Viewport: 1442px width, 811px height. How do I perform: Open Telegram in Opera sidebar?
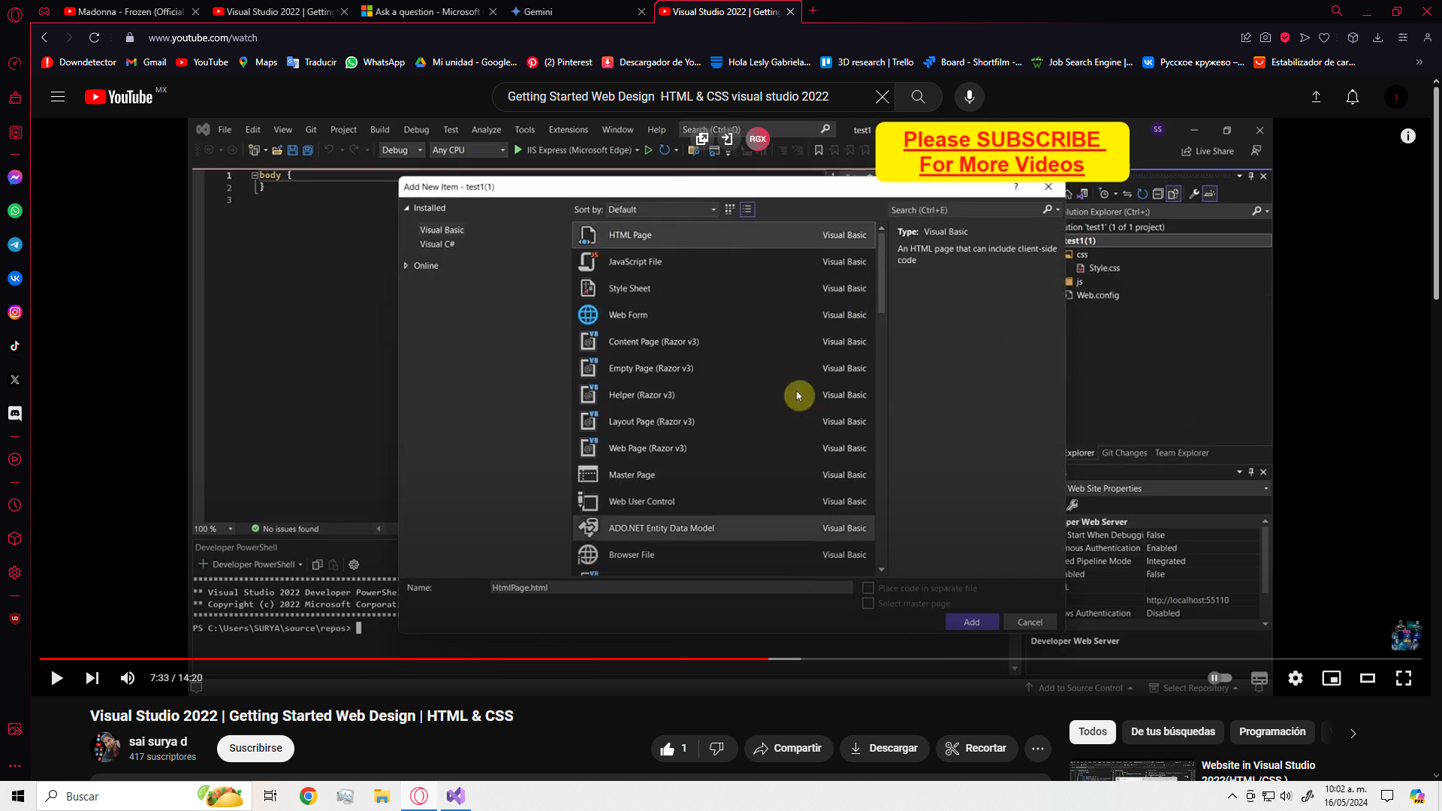coord(15,245)
